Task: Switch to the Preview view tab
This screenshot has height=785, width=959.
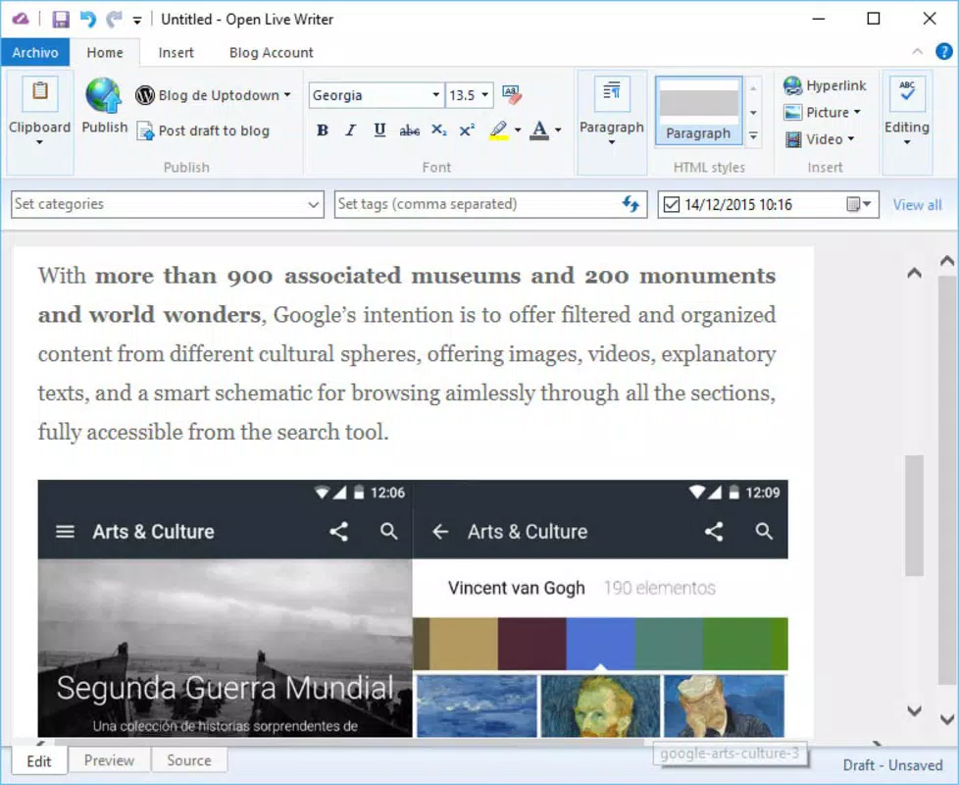Action: click(x=109, y=760)
